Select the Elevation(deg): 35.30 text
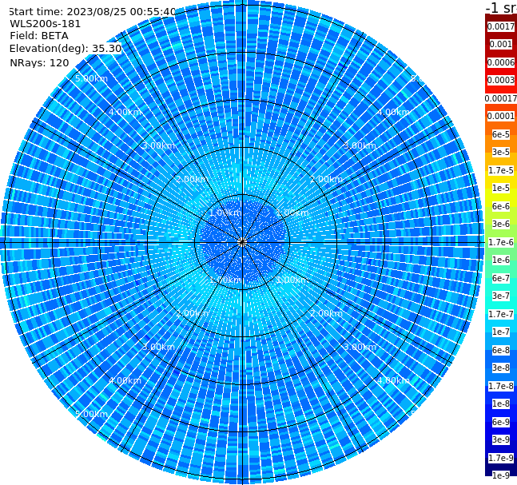Screen dimensions: 517x485 (66, 49)
